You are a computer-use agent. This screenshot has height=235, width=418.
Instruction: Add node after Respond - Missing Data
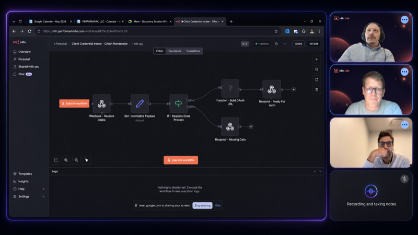pyautogui.click(x=251, y=126)
